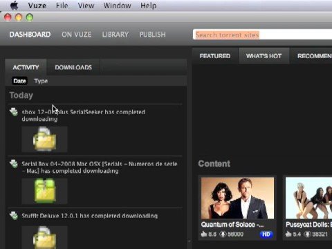
Task: Click the HD badge on Quantum of Solace
Action: (x=266, y=234)
